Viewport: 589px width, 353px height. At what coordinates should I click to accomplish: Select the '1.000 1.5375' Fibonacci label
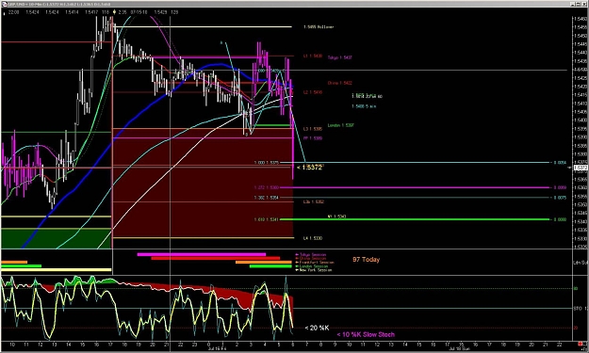pos(267,163)
